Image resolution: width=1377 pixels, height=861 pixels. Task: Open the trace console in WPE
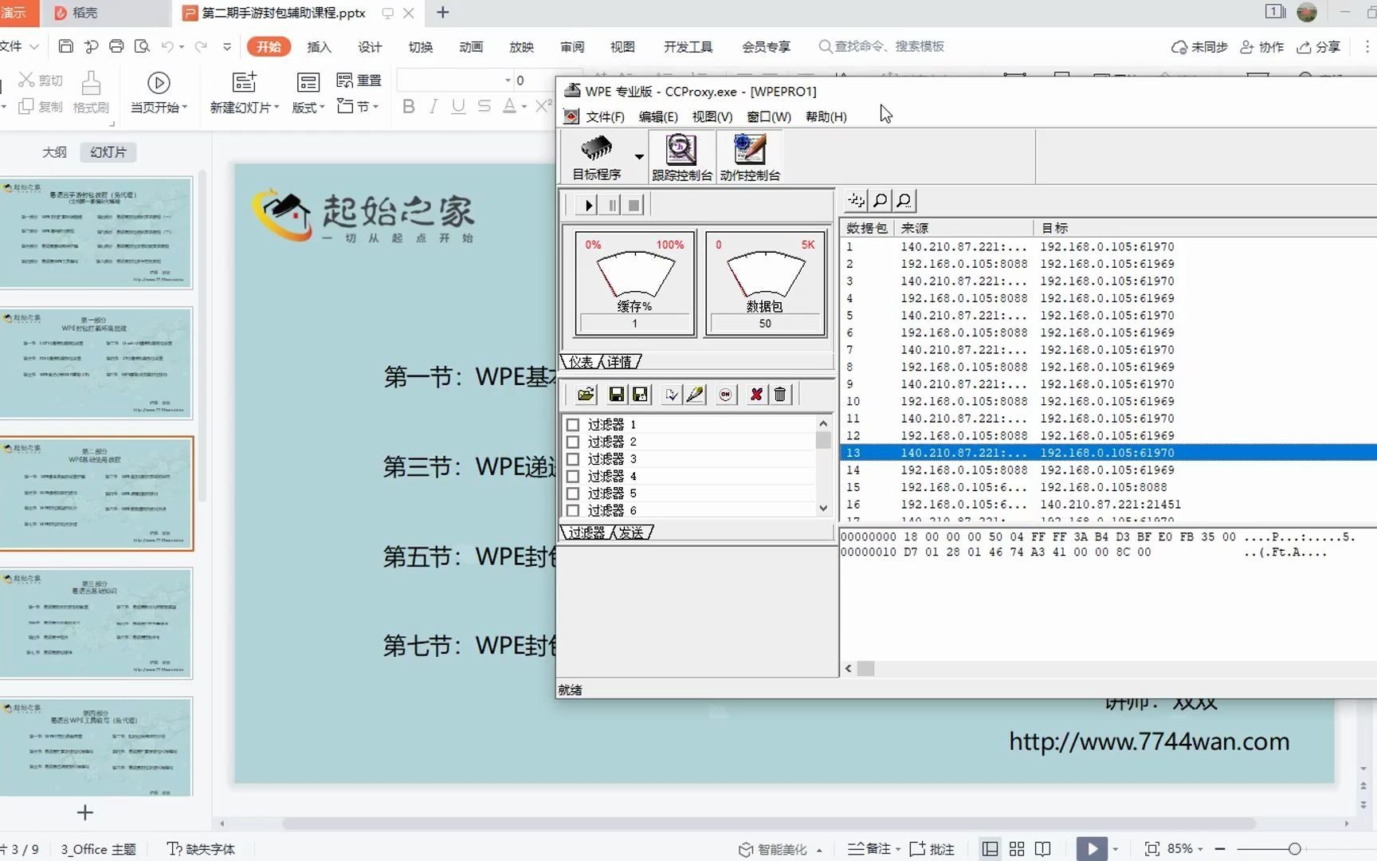click(681, 157)
